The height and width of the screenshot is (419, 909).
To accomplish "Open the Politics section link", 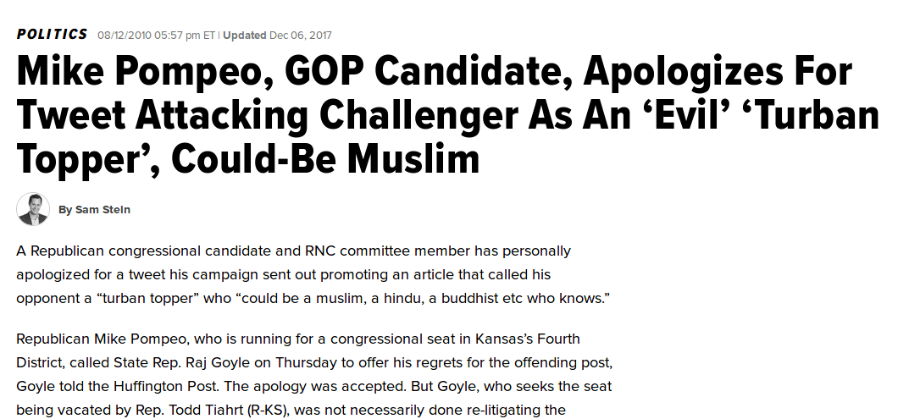I will [52, 35].
